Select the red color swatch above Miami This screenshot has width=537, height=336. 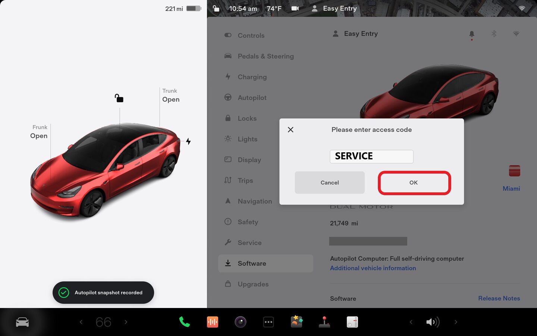[514, 171]
